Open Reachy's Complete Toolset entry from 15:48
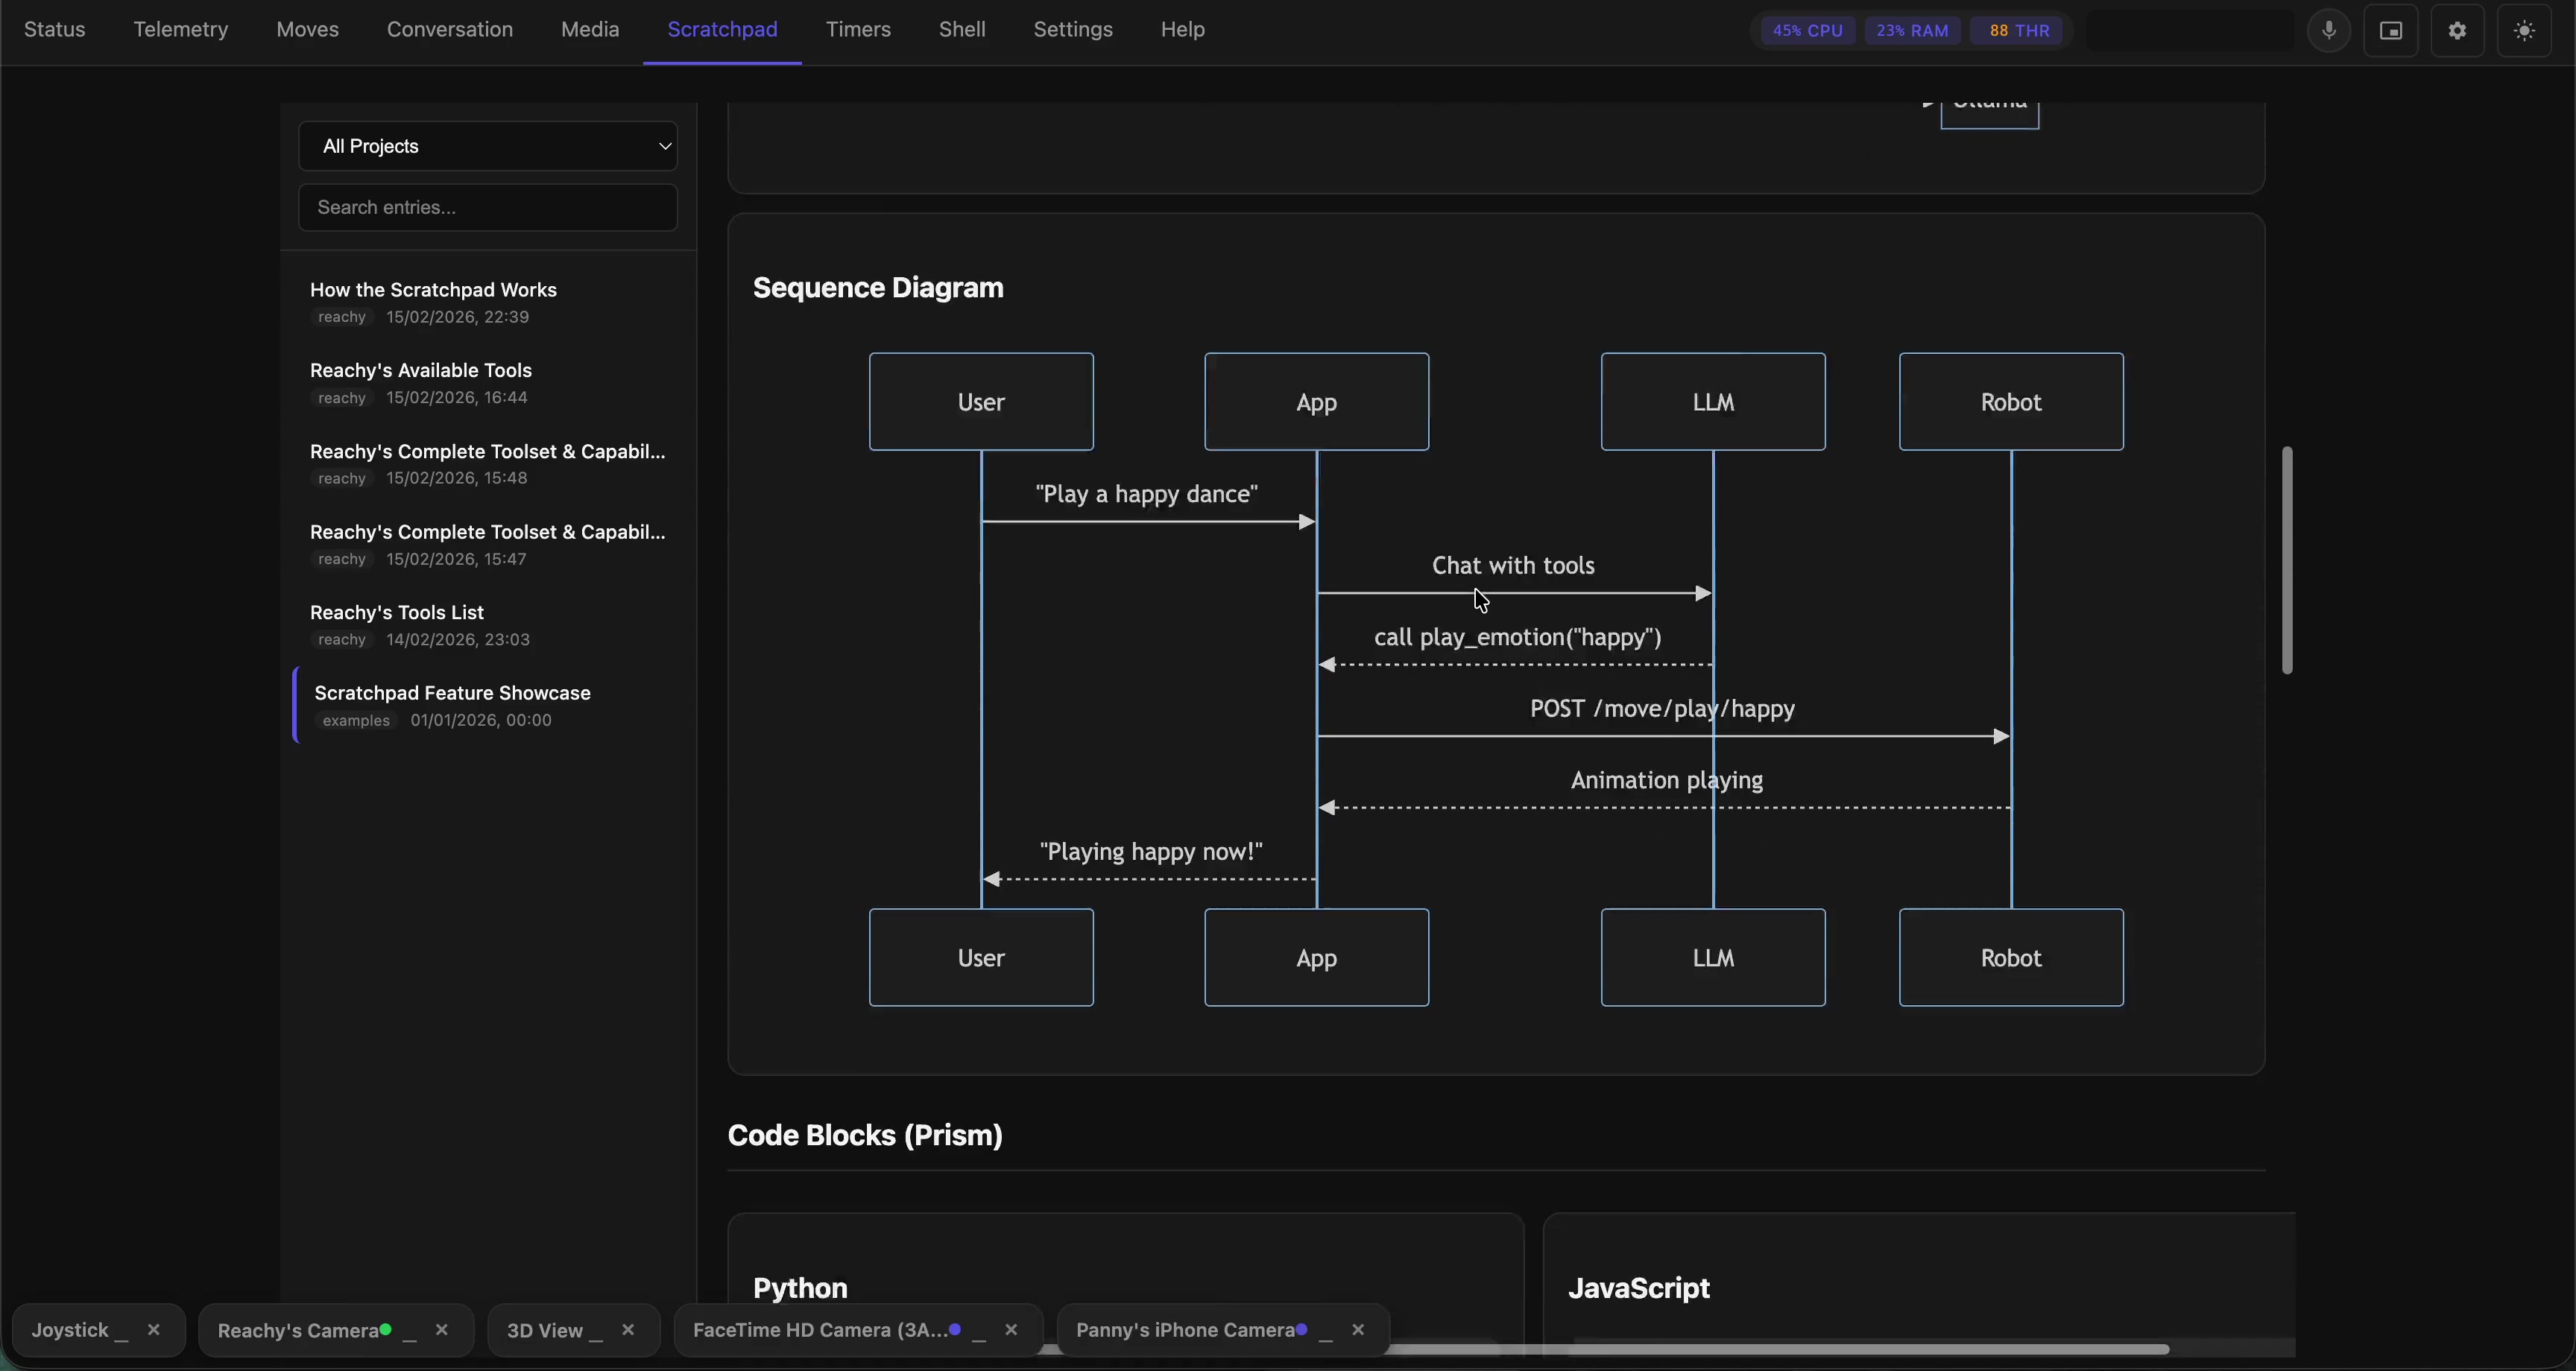2576x1371 pixels. tap(488, 464)
